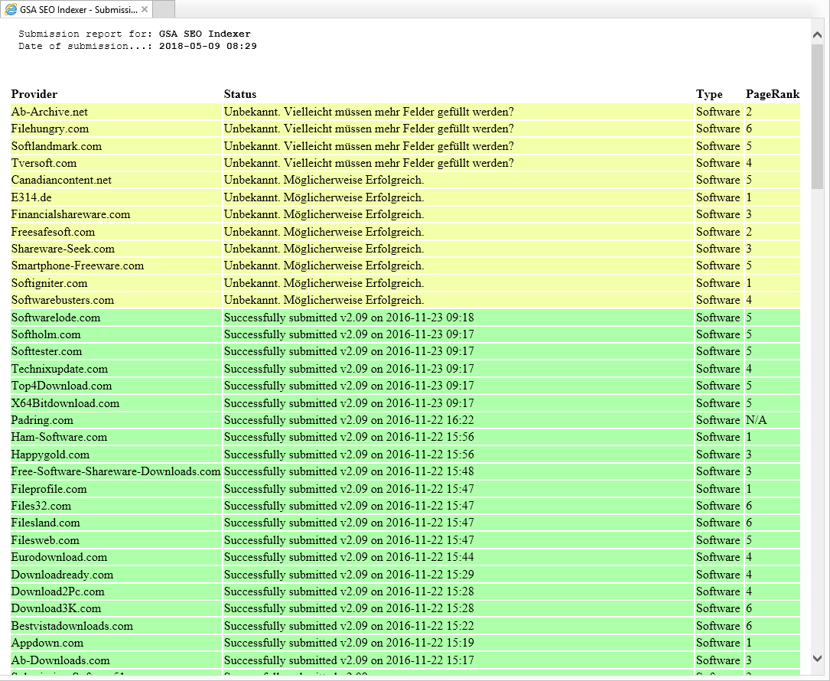
Task: Click the submission status for Padring.com
Action: 349,421
